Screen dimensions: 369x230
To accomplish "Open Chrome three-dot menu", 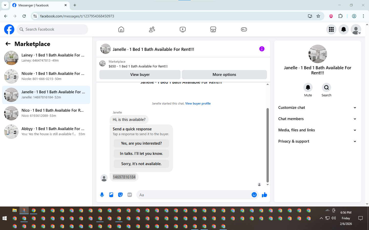I will point(363,16).
